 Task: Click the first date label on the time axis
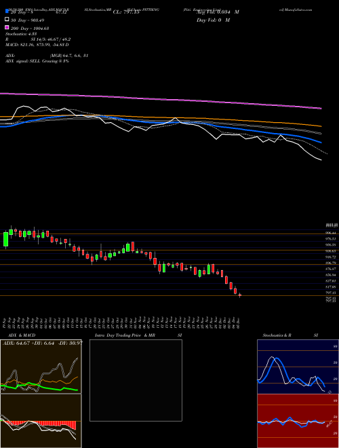tap(5, 323)
